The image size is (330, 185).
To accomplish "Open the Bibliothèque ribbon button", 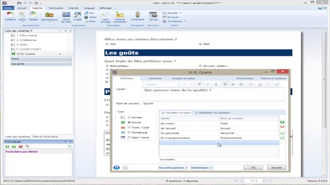I will tap(49, 17).
